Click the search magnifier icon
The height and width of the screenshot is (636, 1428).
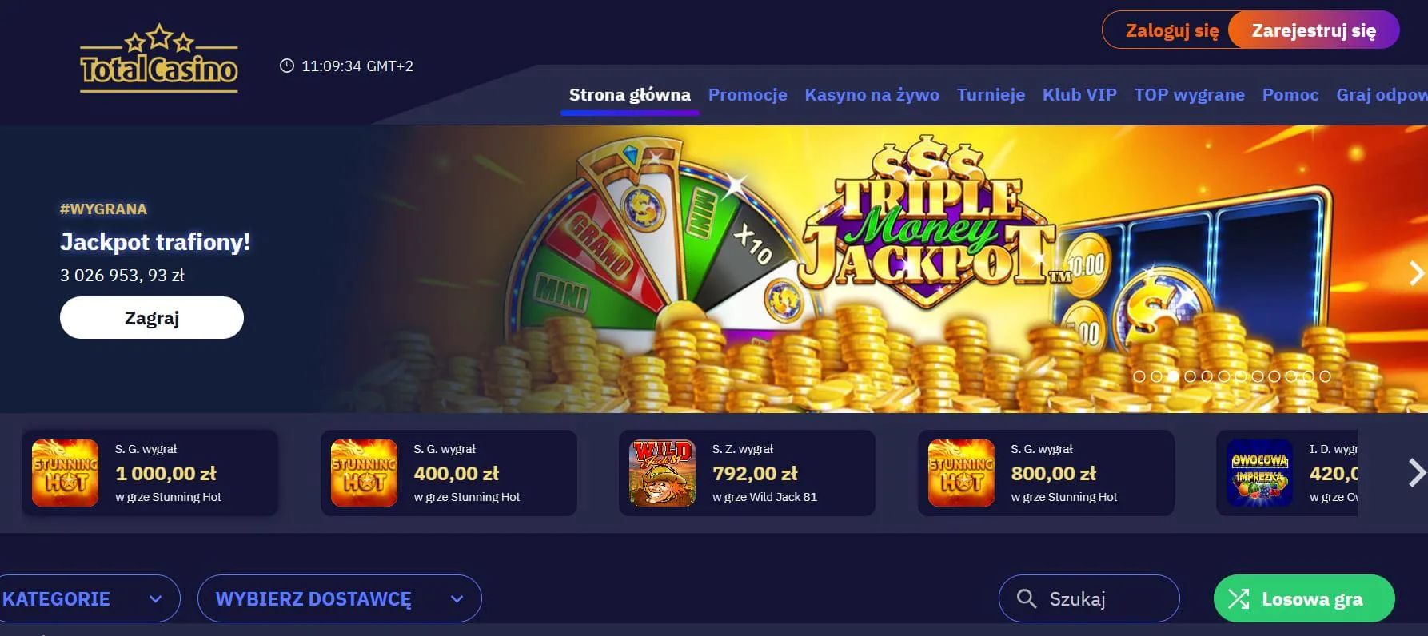pyautogui.click(x=1026, y=598)
